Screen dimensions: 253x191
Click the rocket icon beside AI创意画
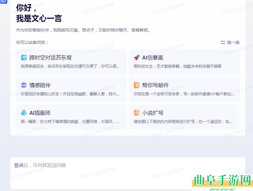point(137,57)
